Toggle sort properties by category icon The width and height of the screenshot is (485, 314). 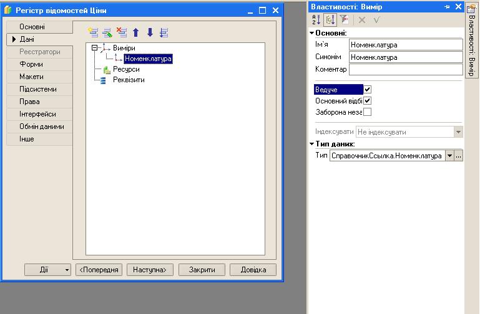tap(330, 20)
